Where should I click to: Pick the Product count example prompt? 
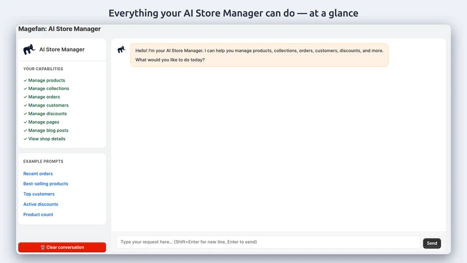click(x=38, y=214)
